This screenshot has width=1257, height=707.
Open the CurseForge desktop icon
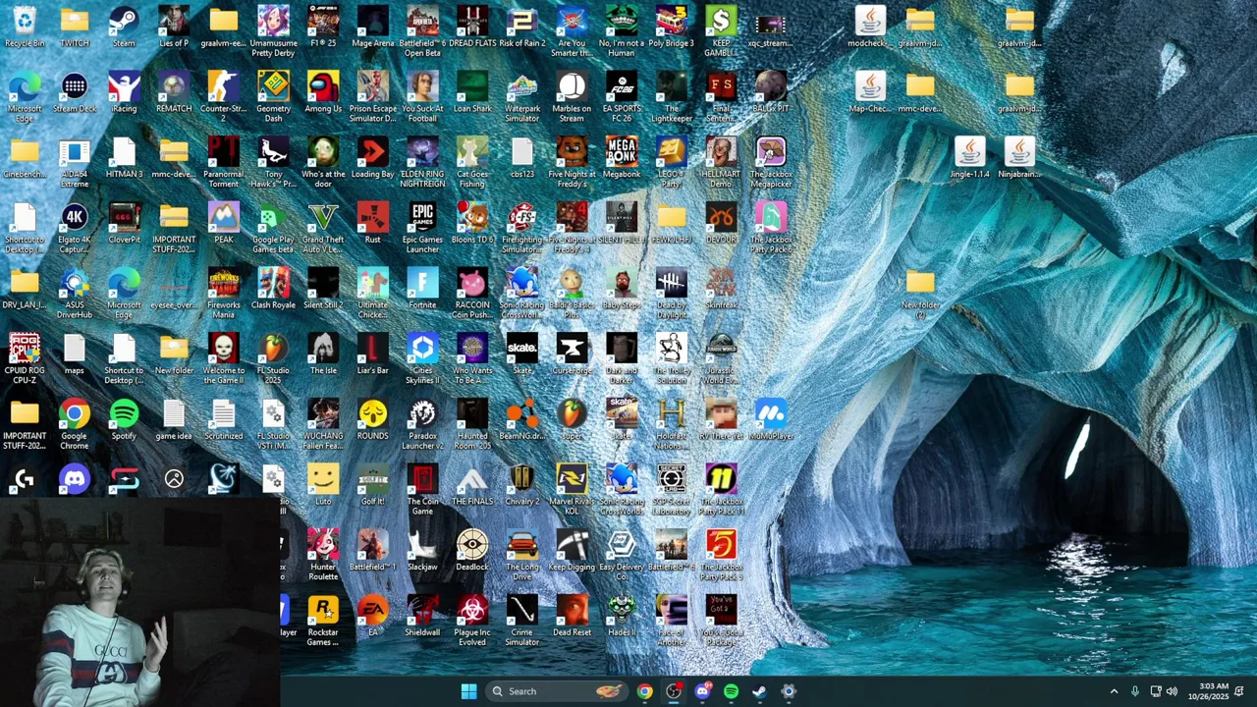click(x=572, y=353)
